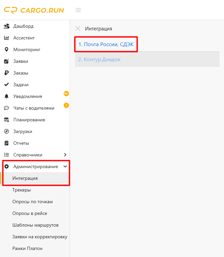
Task: Open Контур.Диадок integration
Action: (99, 59)
